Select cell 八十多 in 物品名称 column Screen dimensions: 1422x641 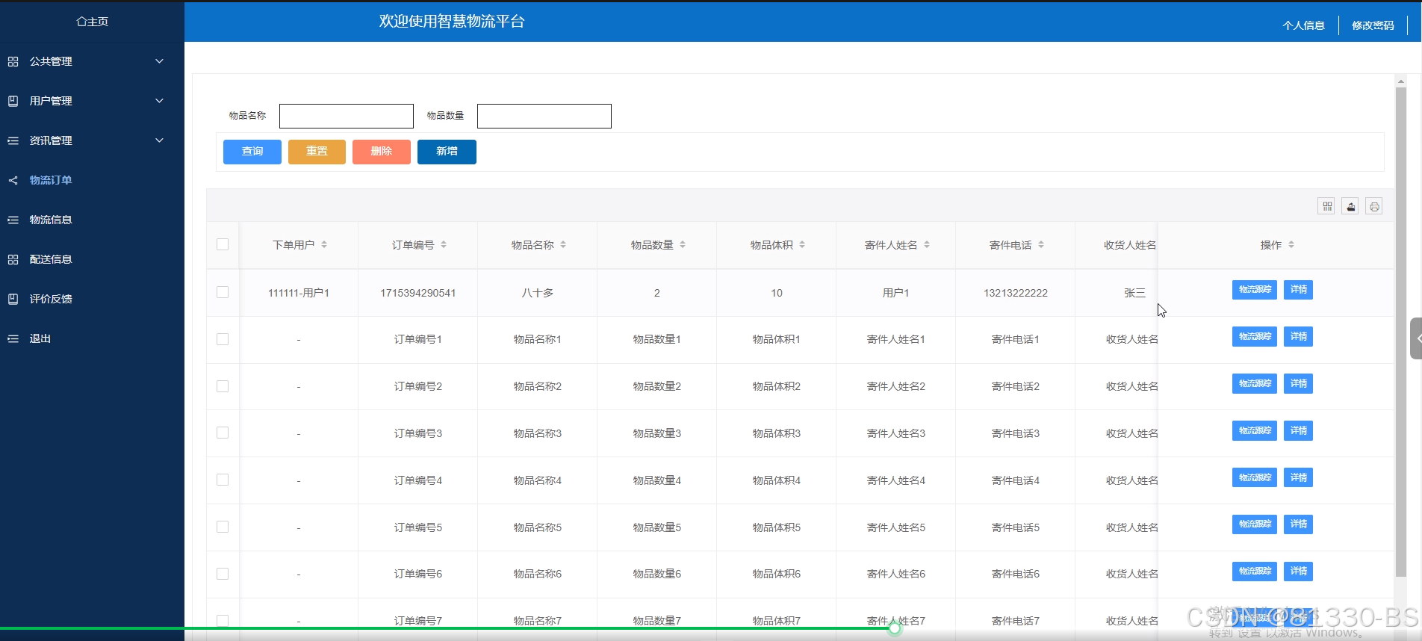click(x=538, y=293)
